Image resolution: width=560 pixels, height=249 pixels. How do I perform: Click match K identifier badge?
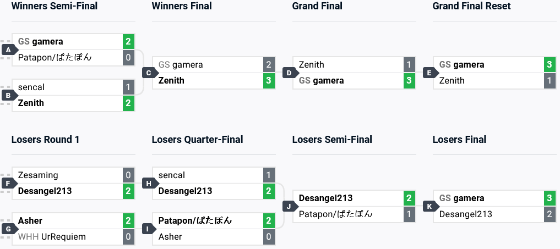[429, 206]
